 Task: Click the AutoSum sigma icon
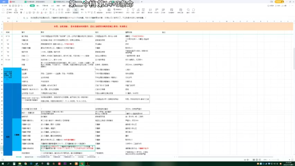click(x=128, y=11)
